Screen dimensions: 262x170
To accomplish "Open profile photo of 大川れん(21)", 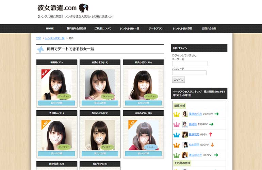I will [56, 135].
